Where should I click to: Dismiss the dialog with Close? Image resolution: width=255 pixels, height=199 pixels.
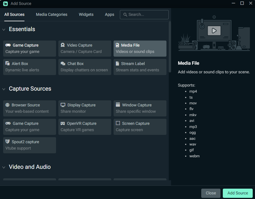click(x=211, y=193)
